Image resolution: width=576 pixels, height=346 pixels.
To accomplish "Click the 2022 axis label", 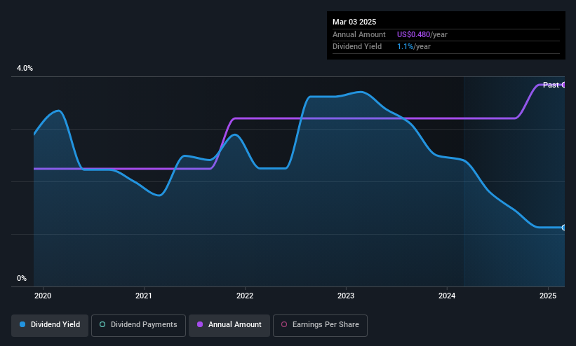I will click(x=245, y=296).
